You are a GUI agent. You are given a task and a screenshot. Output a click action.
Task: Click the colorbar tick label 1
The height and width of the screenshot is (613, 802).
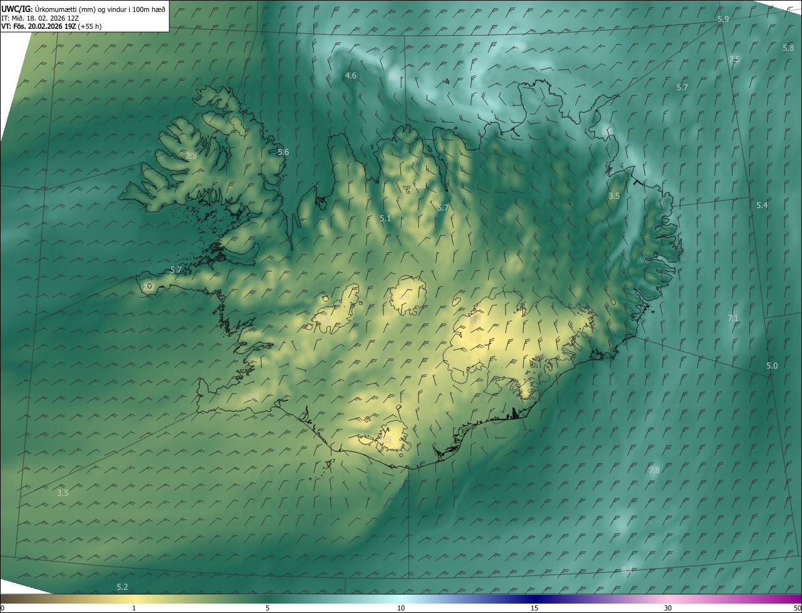pos(134,608)
